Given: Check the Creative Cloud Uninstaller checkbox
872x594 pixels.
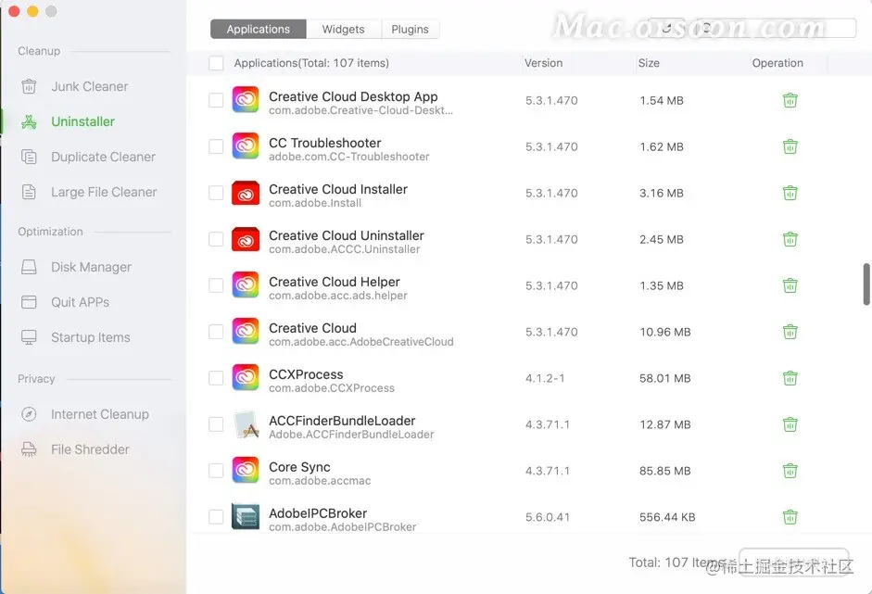Looking at the screenshot, I should (216, 239).
